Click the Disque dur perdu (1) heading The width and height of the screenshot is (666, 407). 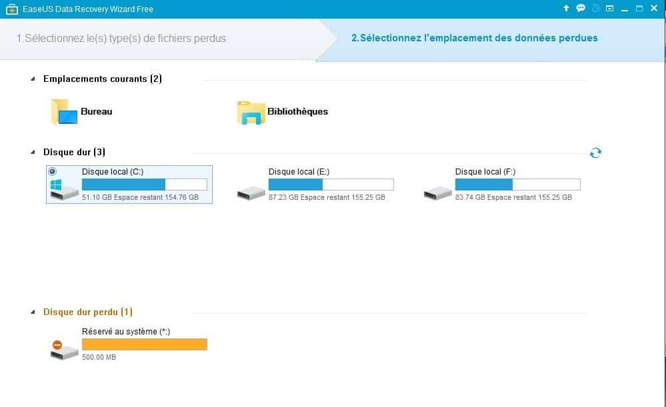tap(88, 312)
